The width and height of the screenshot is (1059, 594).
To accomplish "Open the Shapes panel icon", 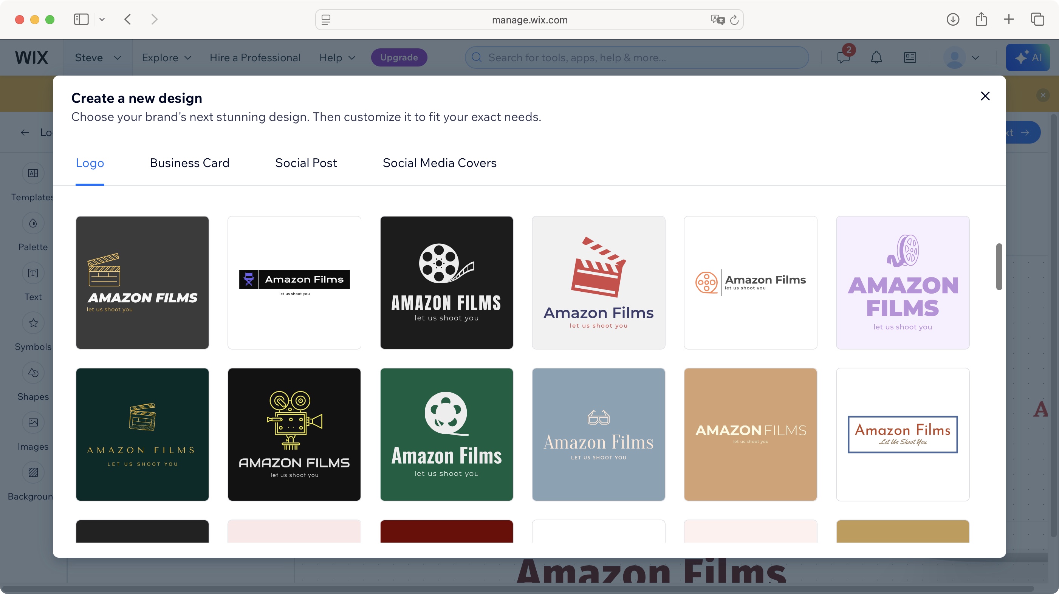I will pyautogui.click(x=33, y=373).
